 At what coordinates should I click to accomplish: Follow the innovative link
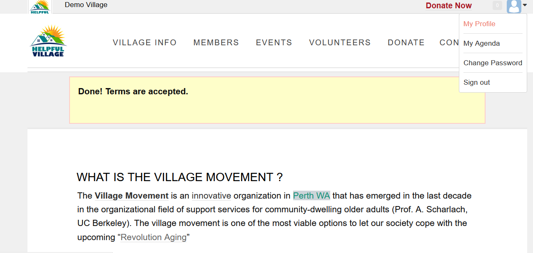[x=211, y=196]
